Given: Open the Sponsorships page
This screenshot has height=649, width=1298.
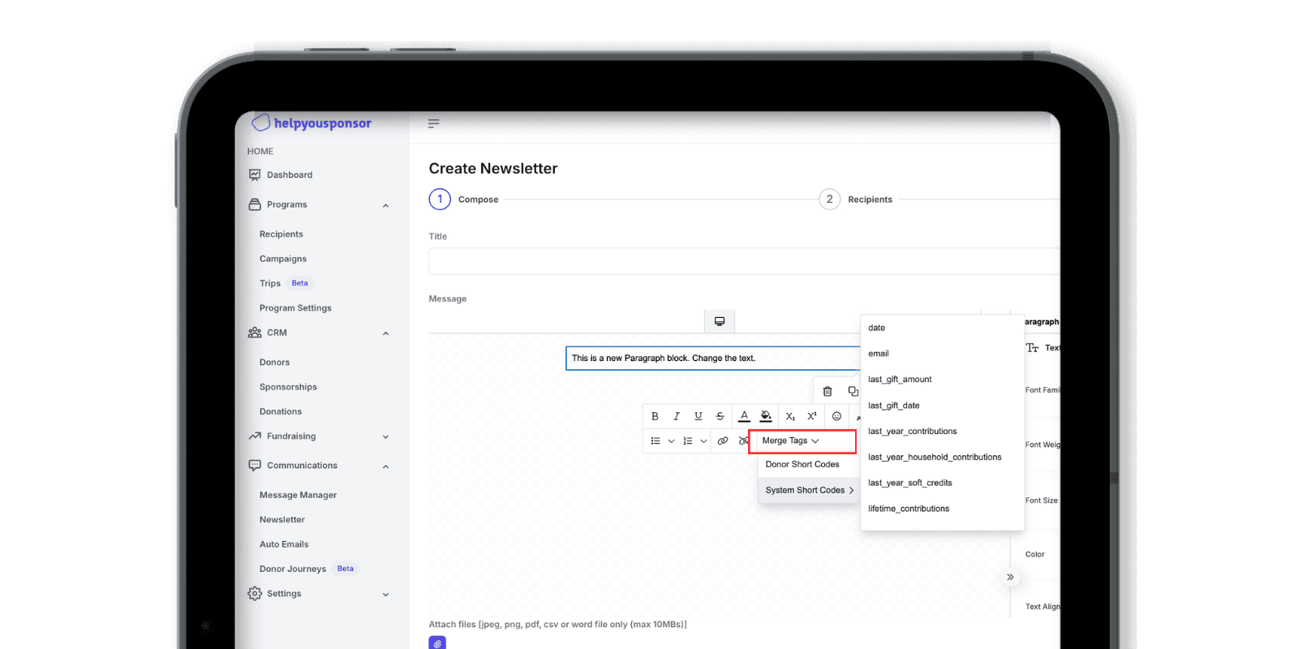Looking at the screenshot, I should click(288, 387).
